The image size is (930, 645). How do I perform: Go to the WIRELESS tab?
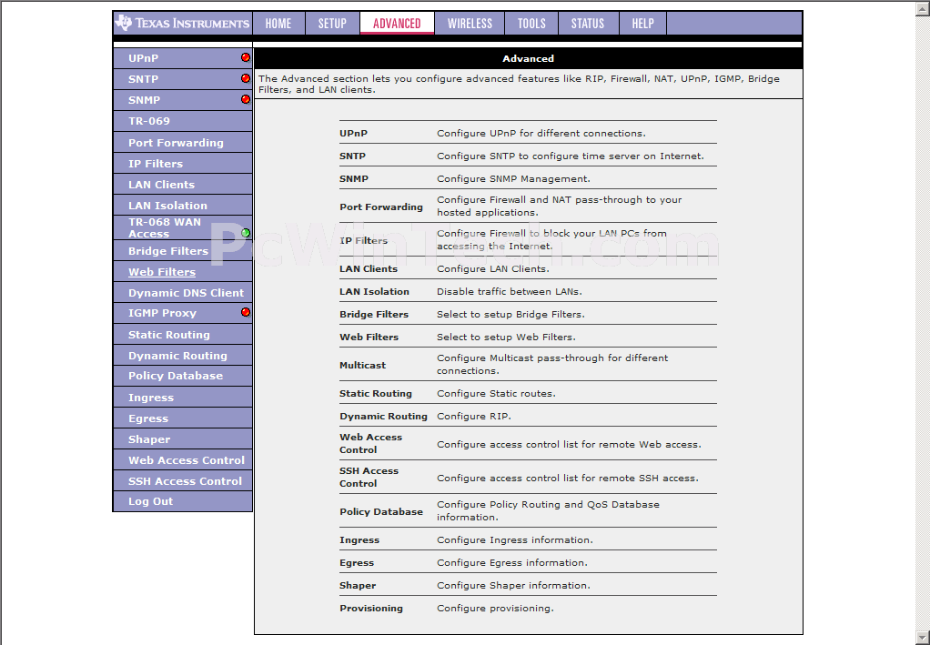click(x=470, y=23)
